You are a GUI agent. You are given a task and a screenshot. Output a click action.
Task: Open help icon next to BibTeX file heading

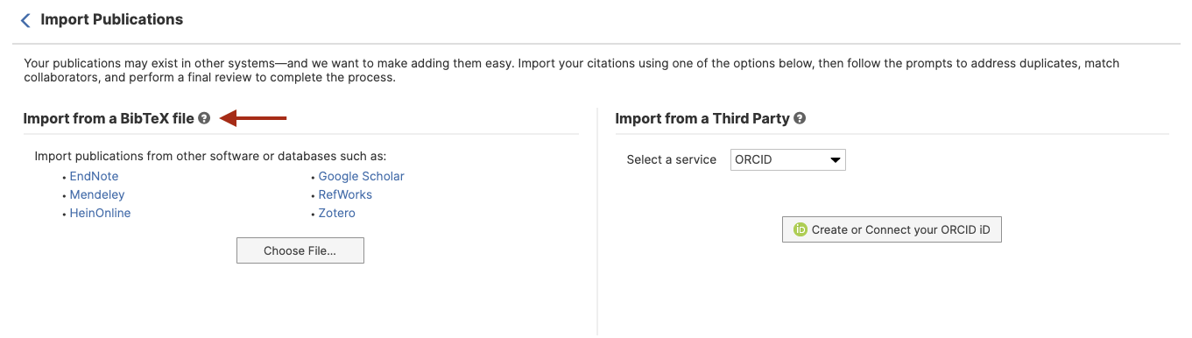pyautogui.click(x=204, y=118)
